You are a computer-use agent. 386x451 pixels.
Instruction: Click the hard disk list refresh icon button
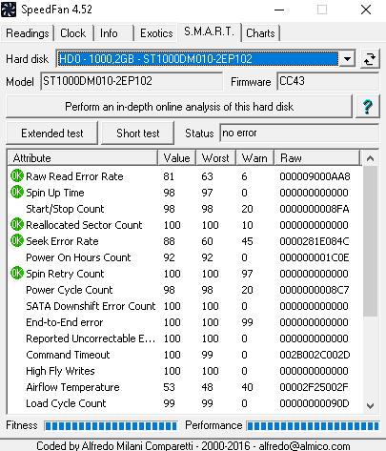point(370,59)
